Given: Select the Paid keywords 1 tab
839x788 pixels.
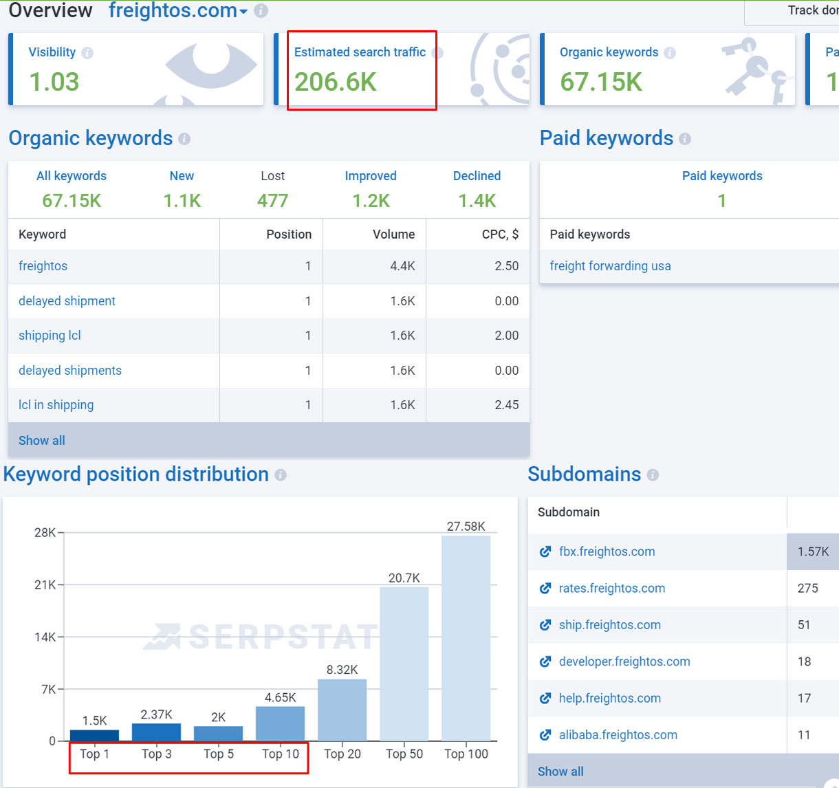Looking at the screenshot, I should click(x=722, y=189).
